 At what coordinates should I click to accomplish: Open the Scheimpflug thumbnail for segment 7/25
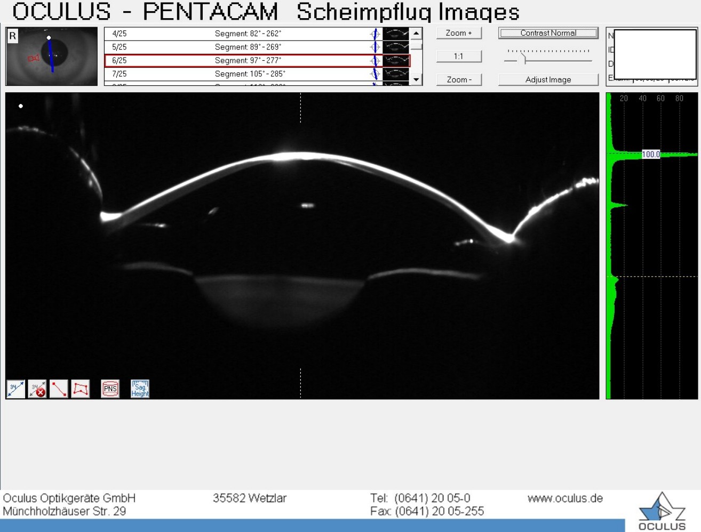point(396,74)
